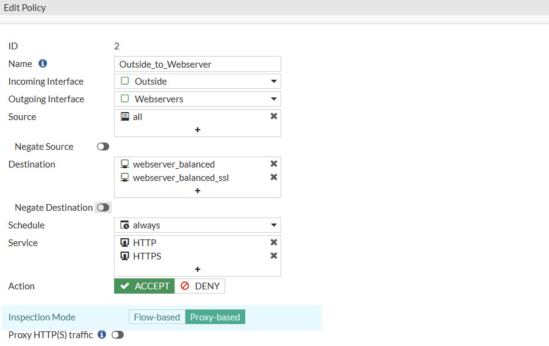
Task: Add a new service with plus icon
Action: (198, 269)
